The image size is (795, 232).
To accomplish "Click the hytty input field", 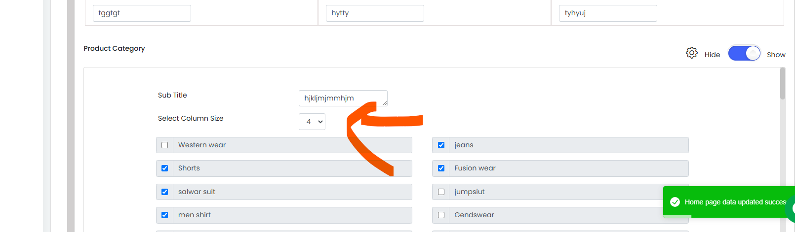I will (x=375, y=13).
